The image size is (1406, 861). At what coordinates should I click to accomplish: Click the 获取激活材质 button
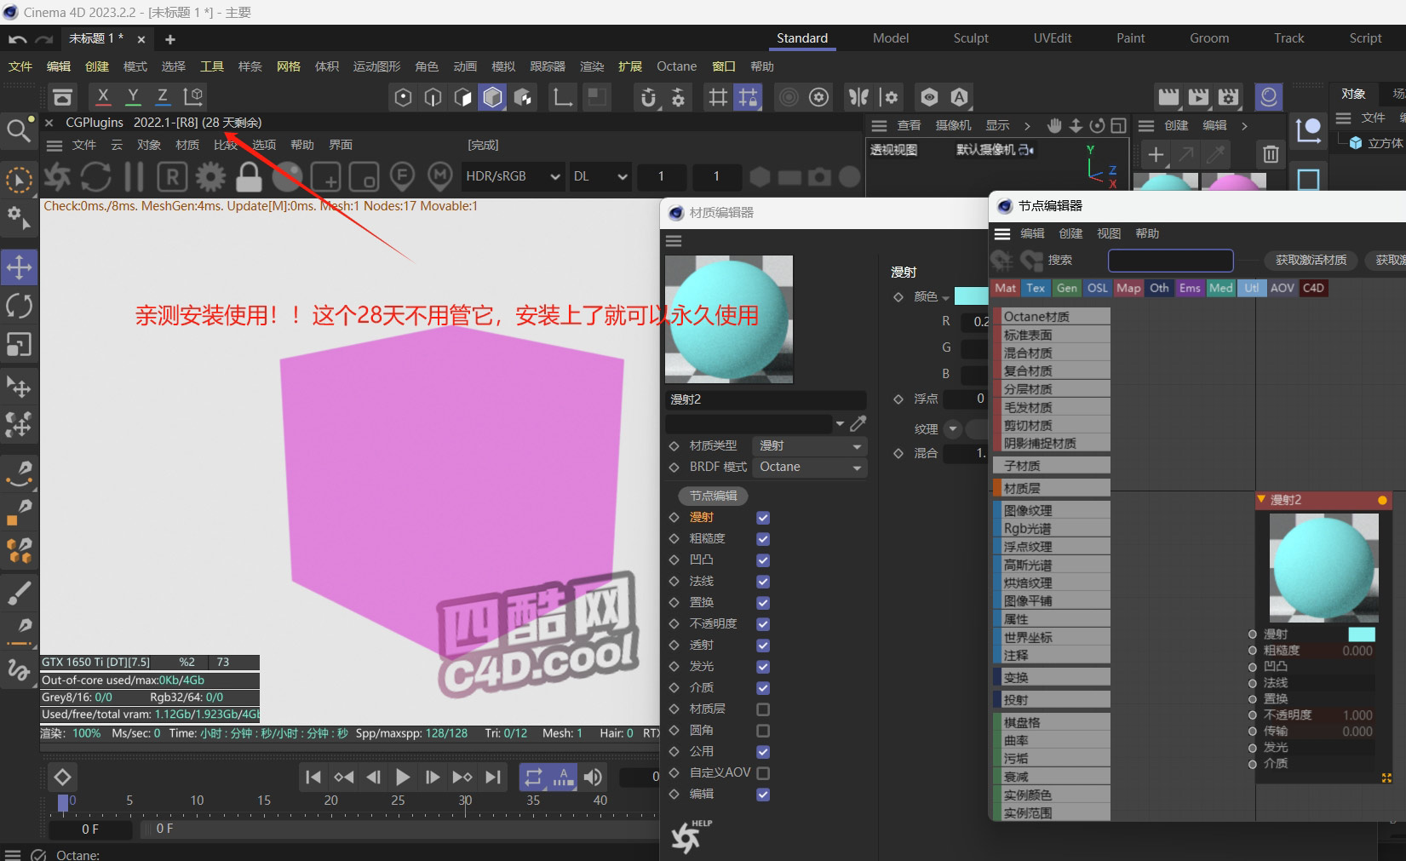point(1311,260)
